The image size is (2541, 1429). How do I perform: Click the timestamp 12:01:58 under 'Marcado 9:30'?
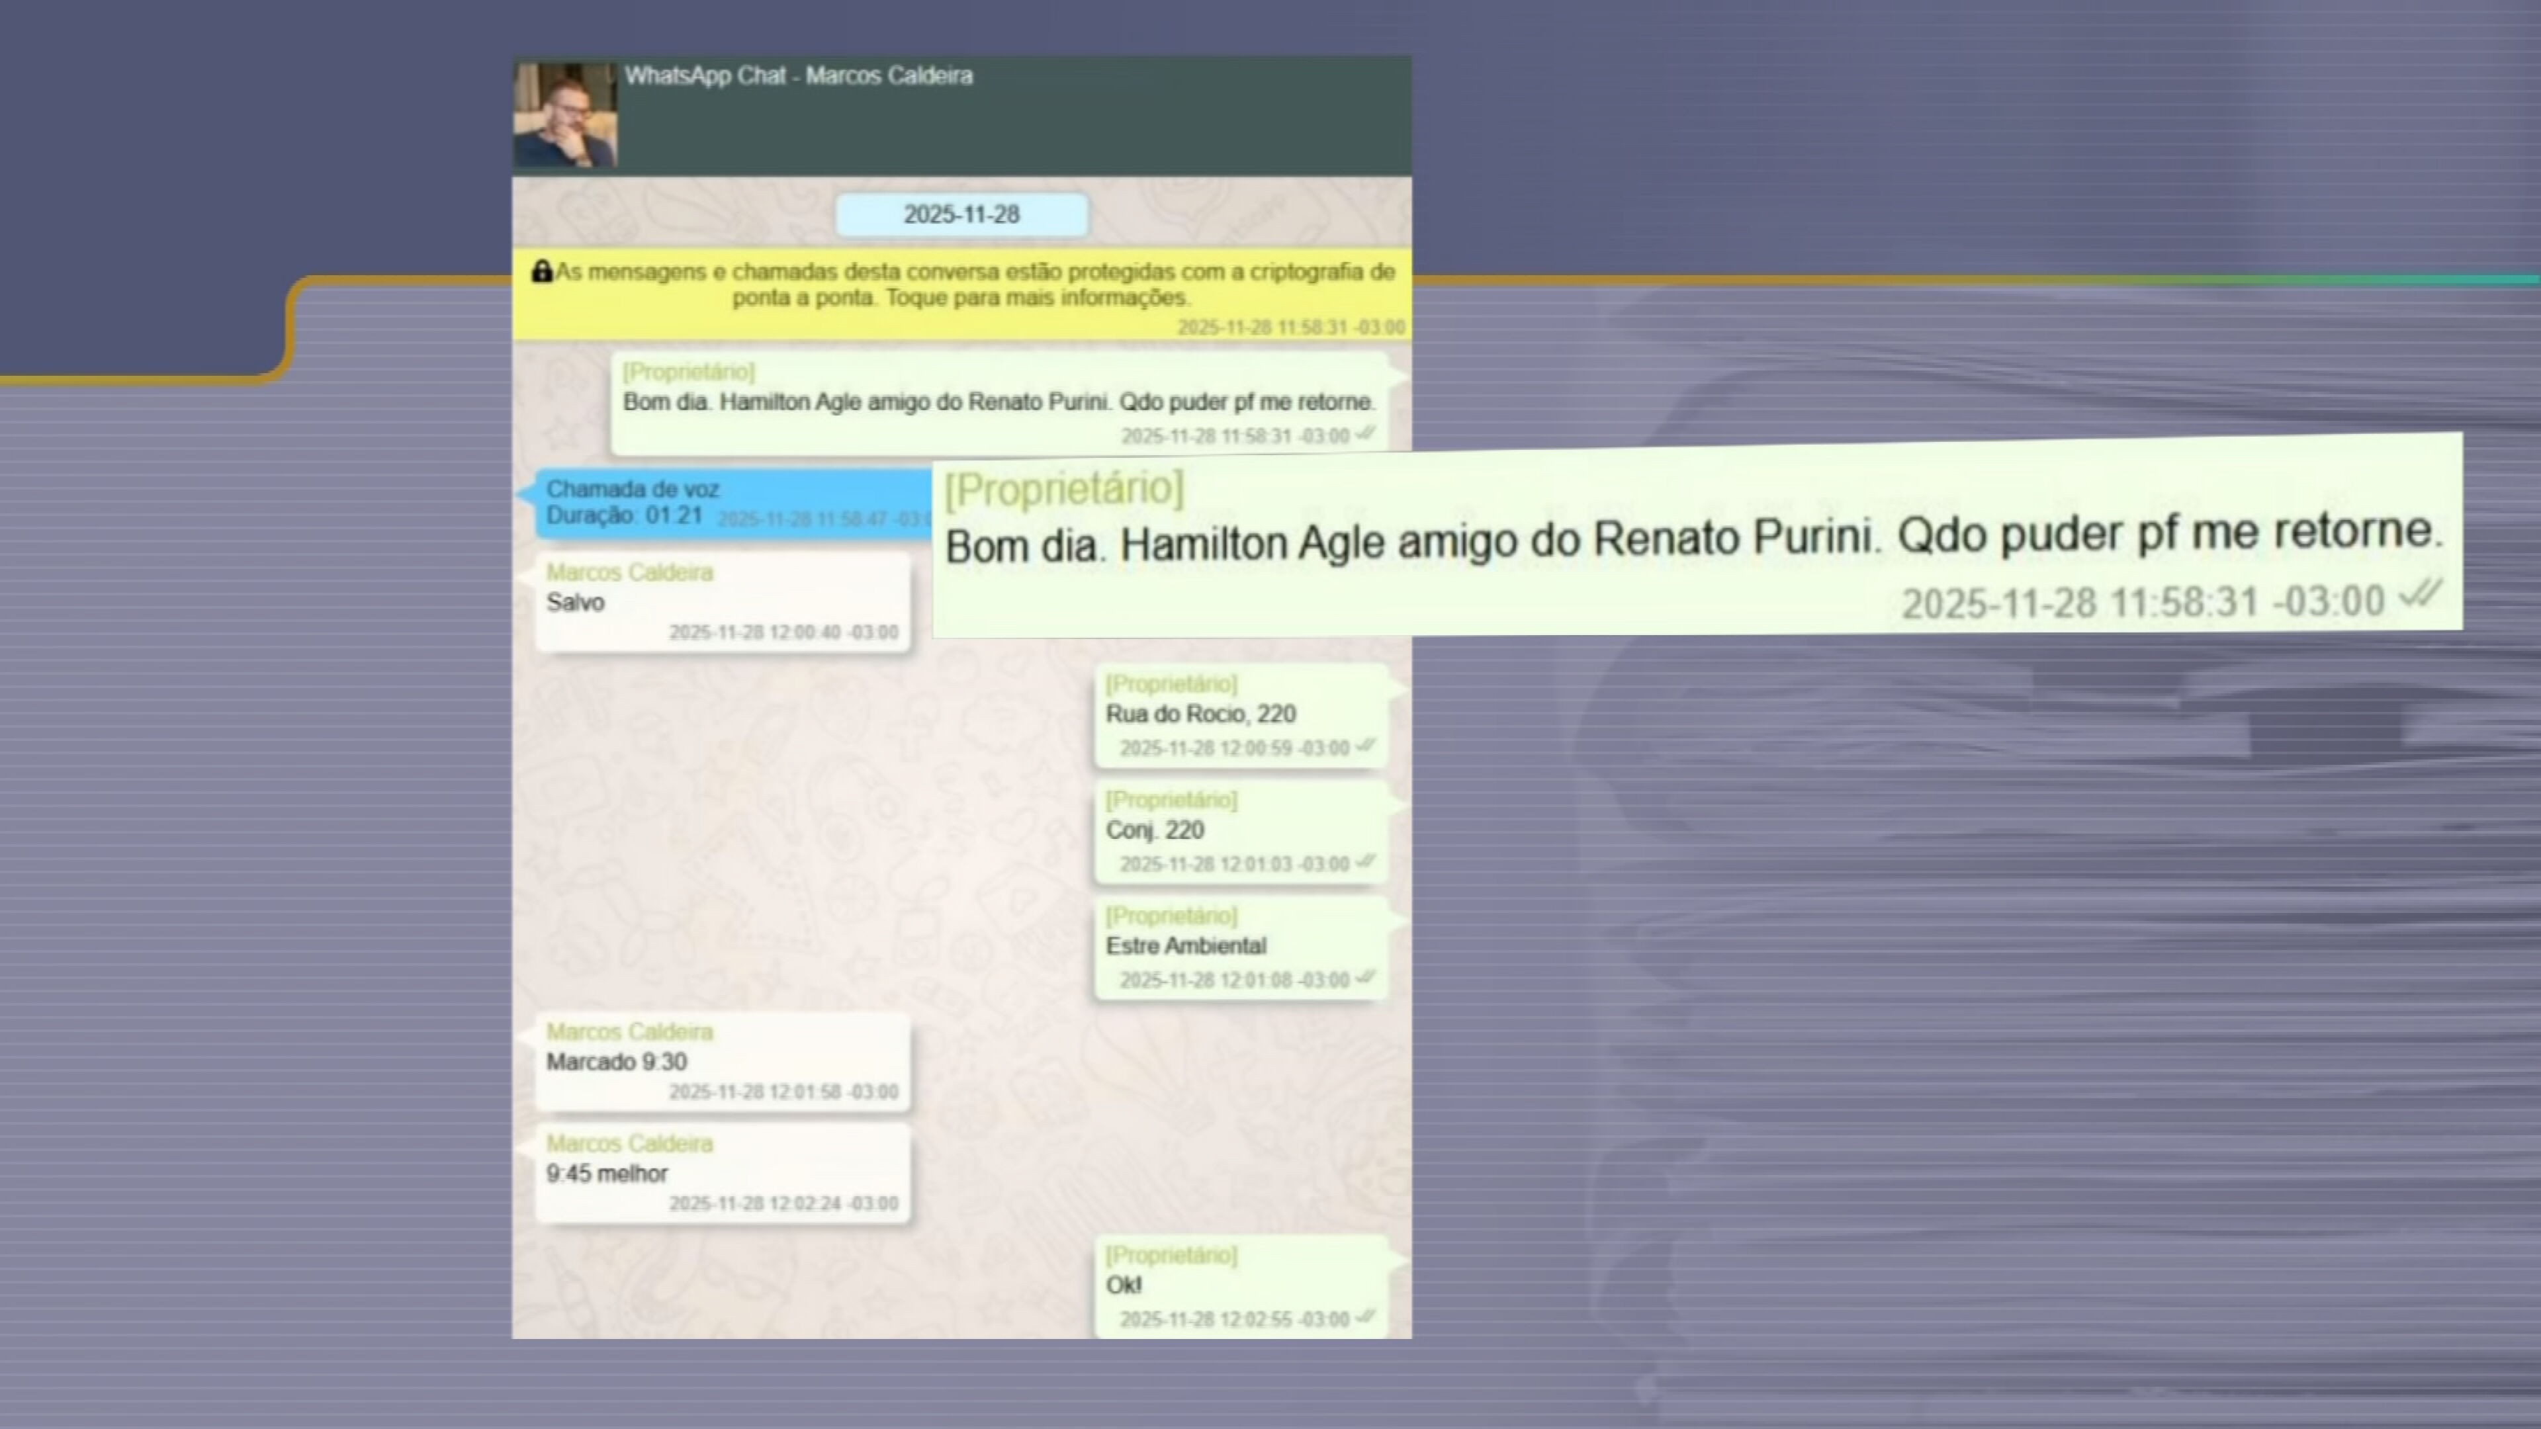point(784,1092)
